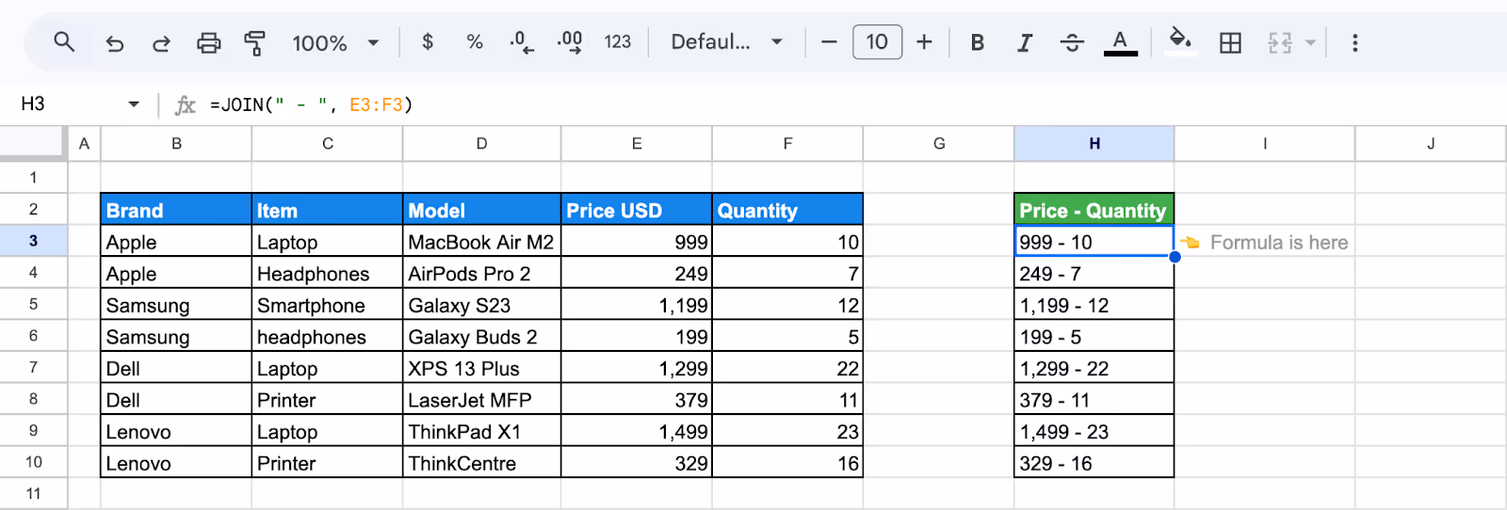This screenshot has width=1507, height=510.
Task: Select column D header
Action: [x=482, y=144]
